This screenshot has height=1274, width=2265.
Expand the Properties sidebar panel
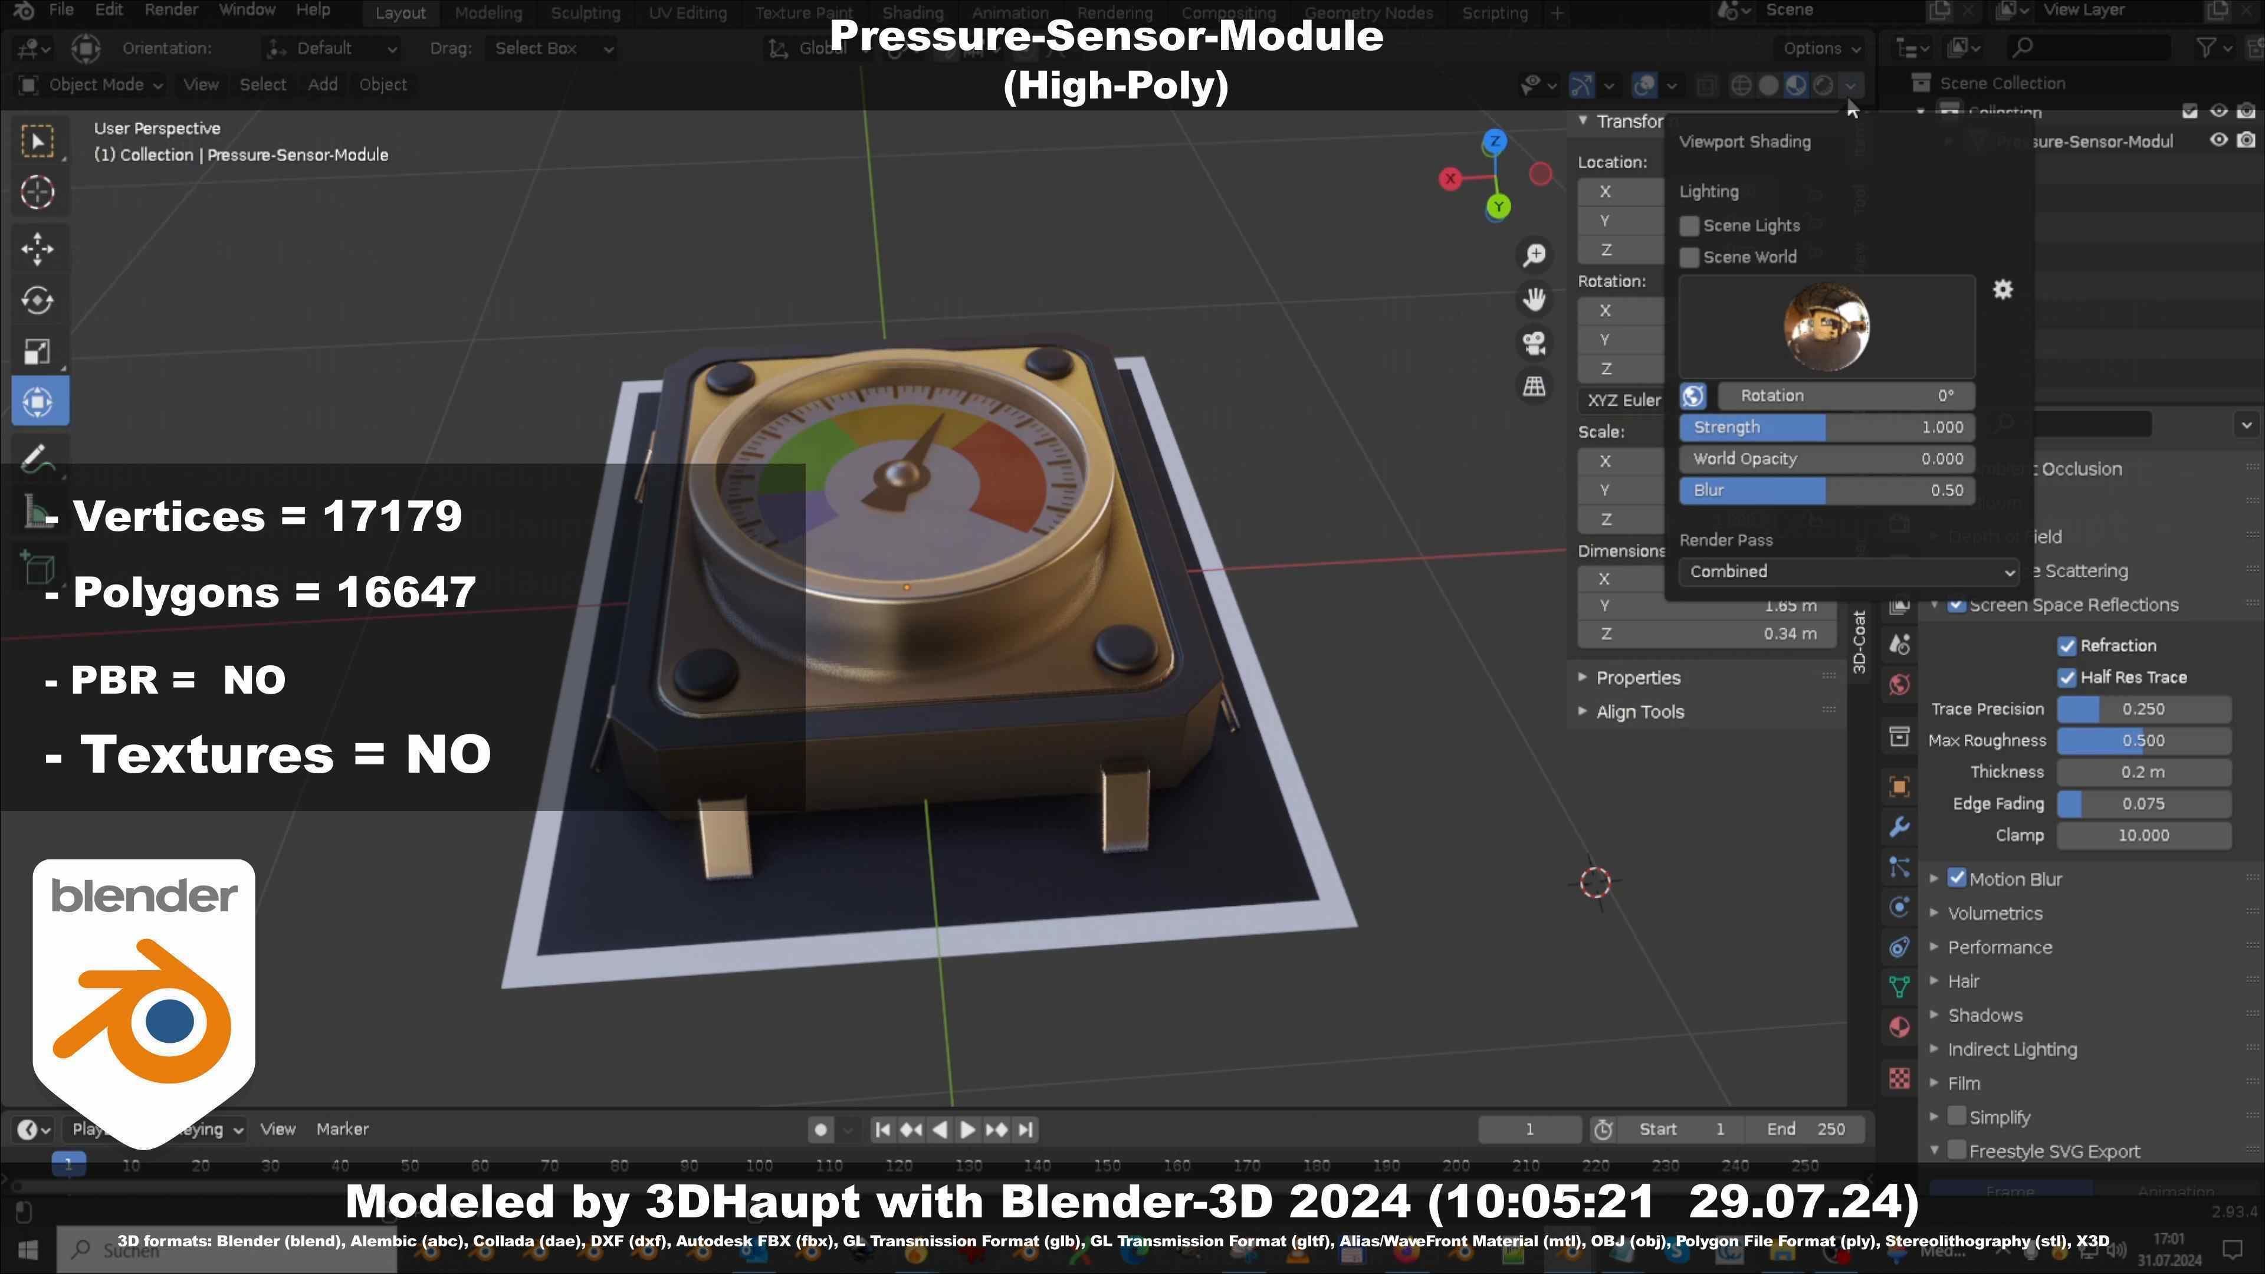(1638, 678)
